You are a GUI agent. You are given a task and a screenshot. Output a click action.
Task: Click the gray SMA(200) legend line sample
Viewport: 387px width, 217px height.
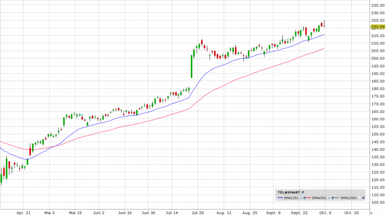337,198
